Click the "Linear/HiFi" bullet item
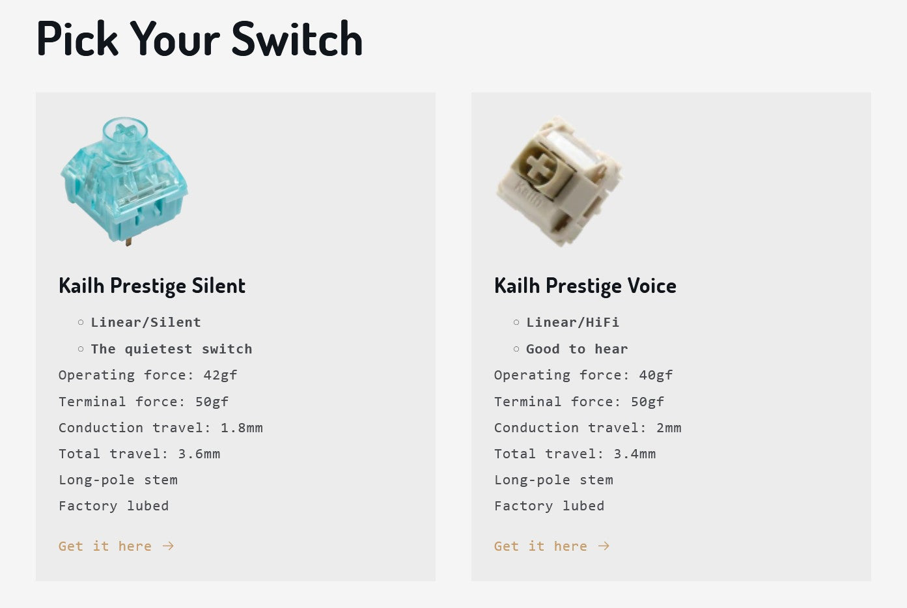This screenshot has height=608, width=907. [572, 322]
